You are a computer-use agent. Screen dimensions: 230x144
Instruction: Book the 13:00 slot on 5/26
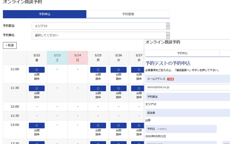(118, 126)
